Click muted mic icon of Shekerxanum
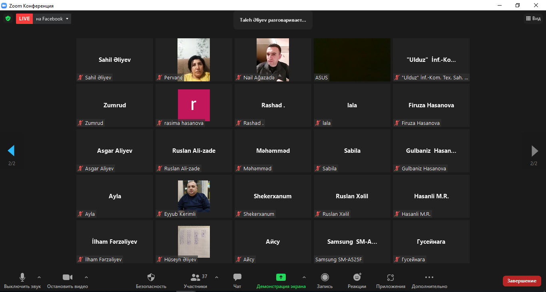This screenshot has width=546, height=292. click(239, 214)
